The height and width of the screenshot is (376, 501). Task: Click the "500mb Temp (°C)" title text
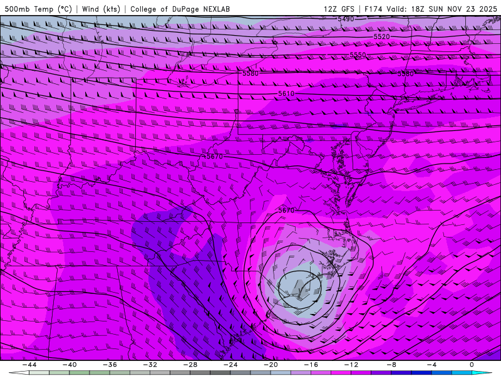point(38,9)
